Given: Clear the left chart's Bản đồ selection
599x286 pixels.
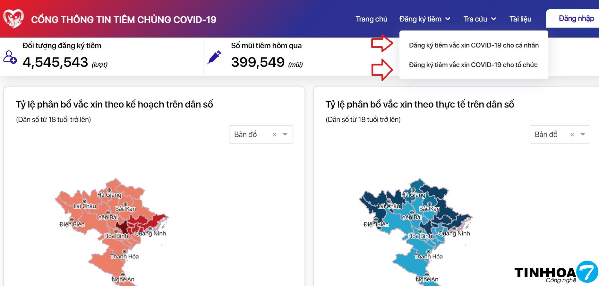Looking at the screenshot, I should coord(275,135).
